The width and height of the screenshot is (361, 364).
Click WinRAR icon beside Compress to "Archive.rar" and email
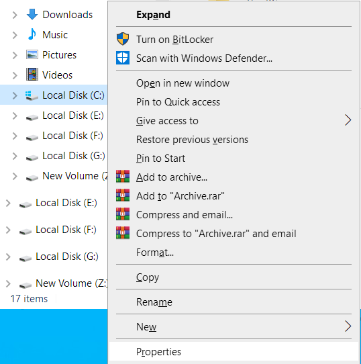(x=123, y=233)
